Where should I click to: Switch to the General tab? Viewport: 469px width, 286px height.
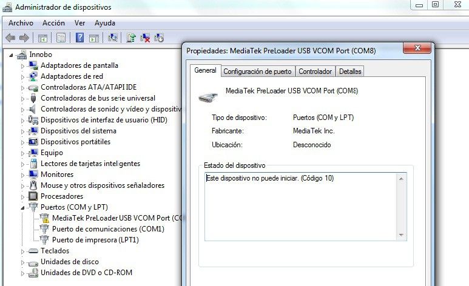205,70
